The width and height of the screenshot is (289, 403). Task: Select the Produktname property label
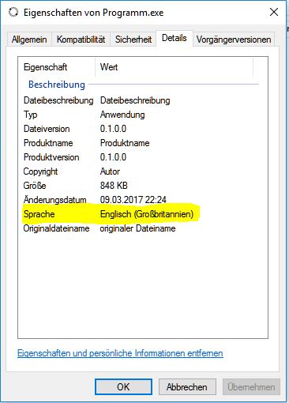tap(48, 143)
